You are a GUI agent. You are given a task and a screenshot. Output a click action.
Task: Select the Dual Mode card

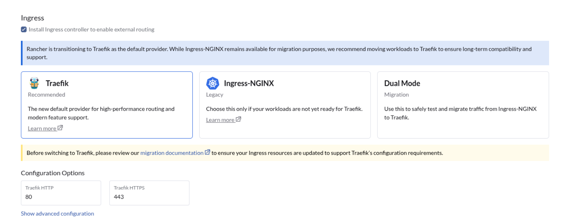pyautogui.click(x=463, y=105)
